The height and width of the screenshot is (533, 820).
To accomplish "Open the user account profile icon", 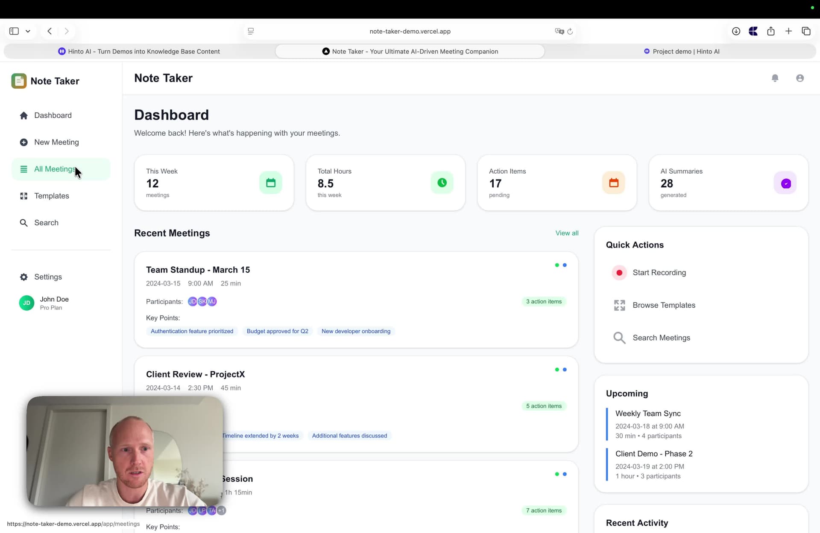I will point(799,78).
